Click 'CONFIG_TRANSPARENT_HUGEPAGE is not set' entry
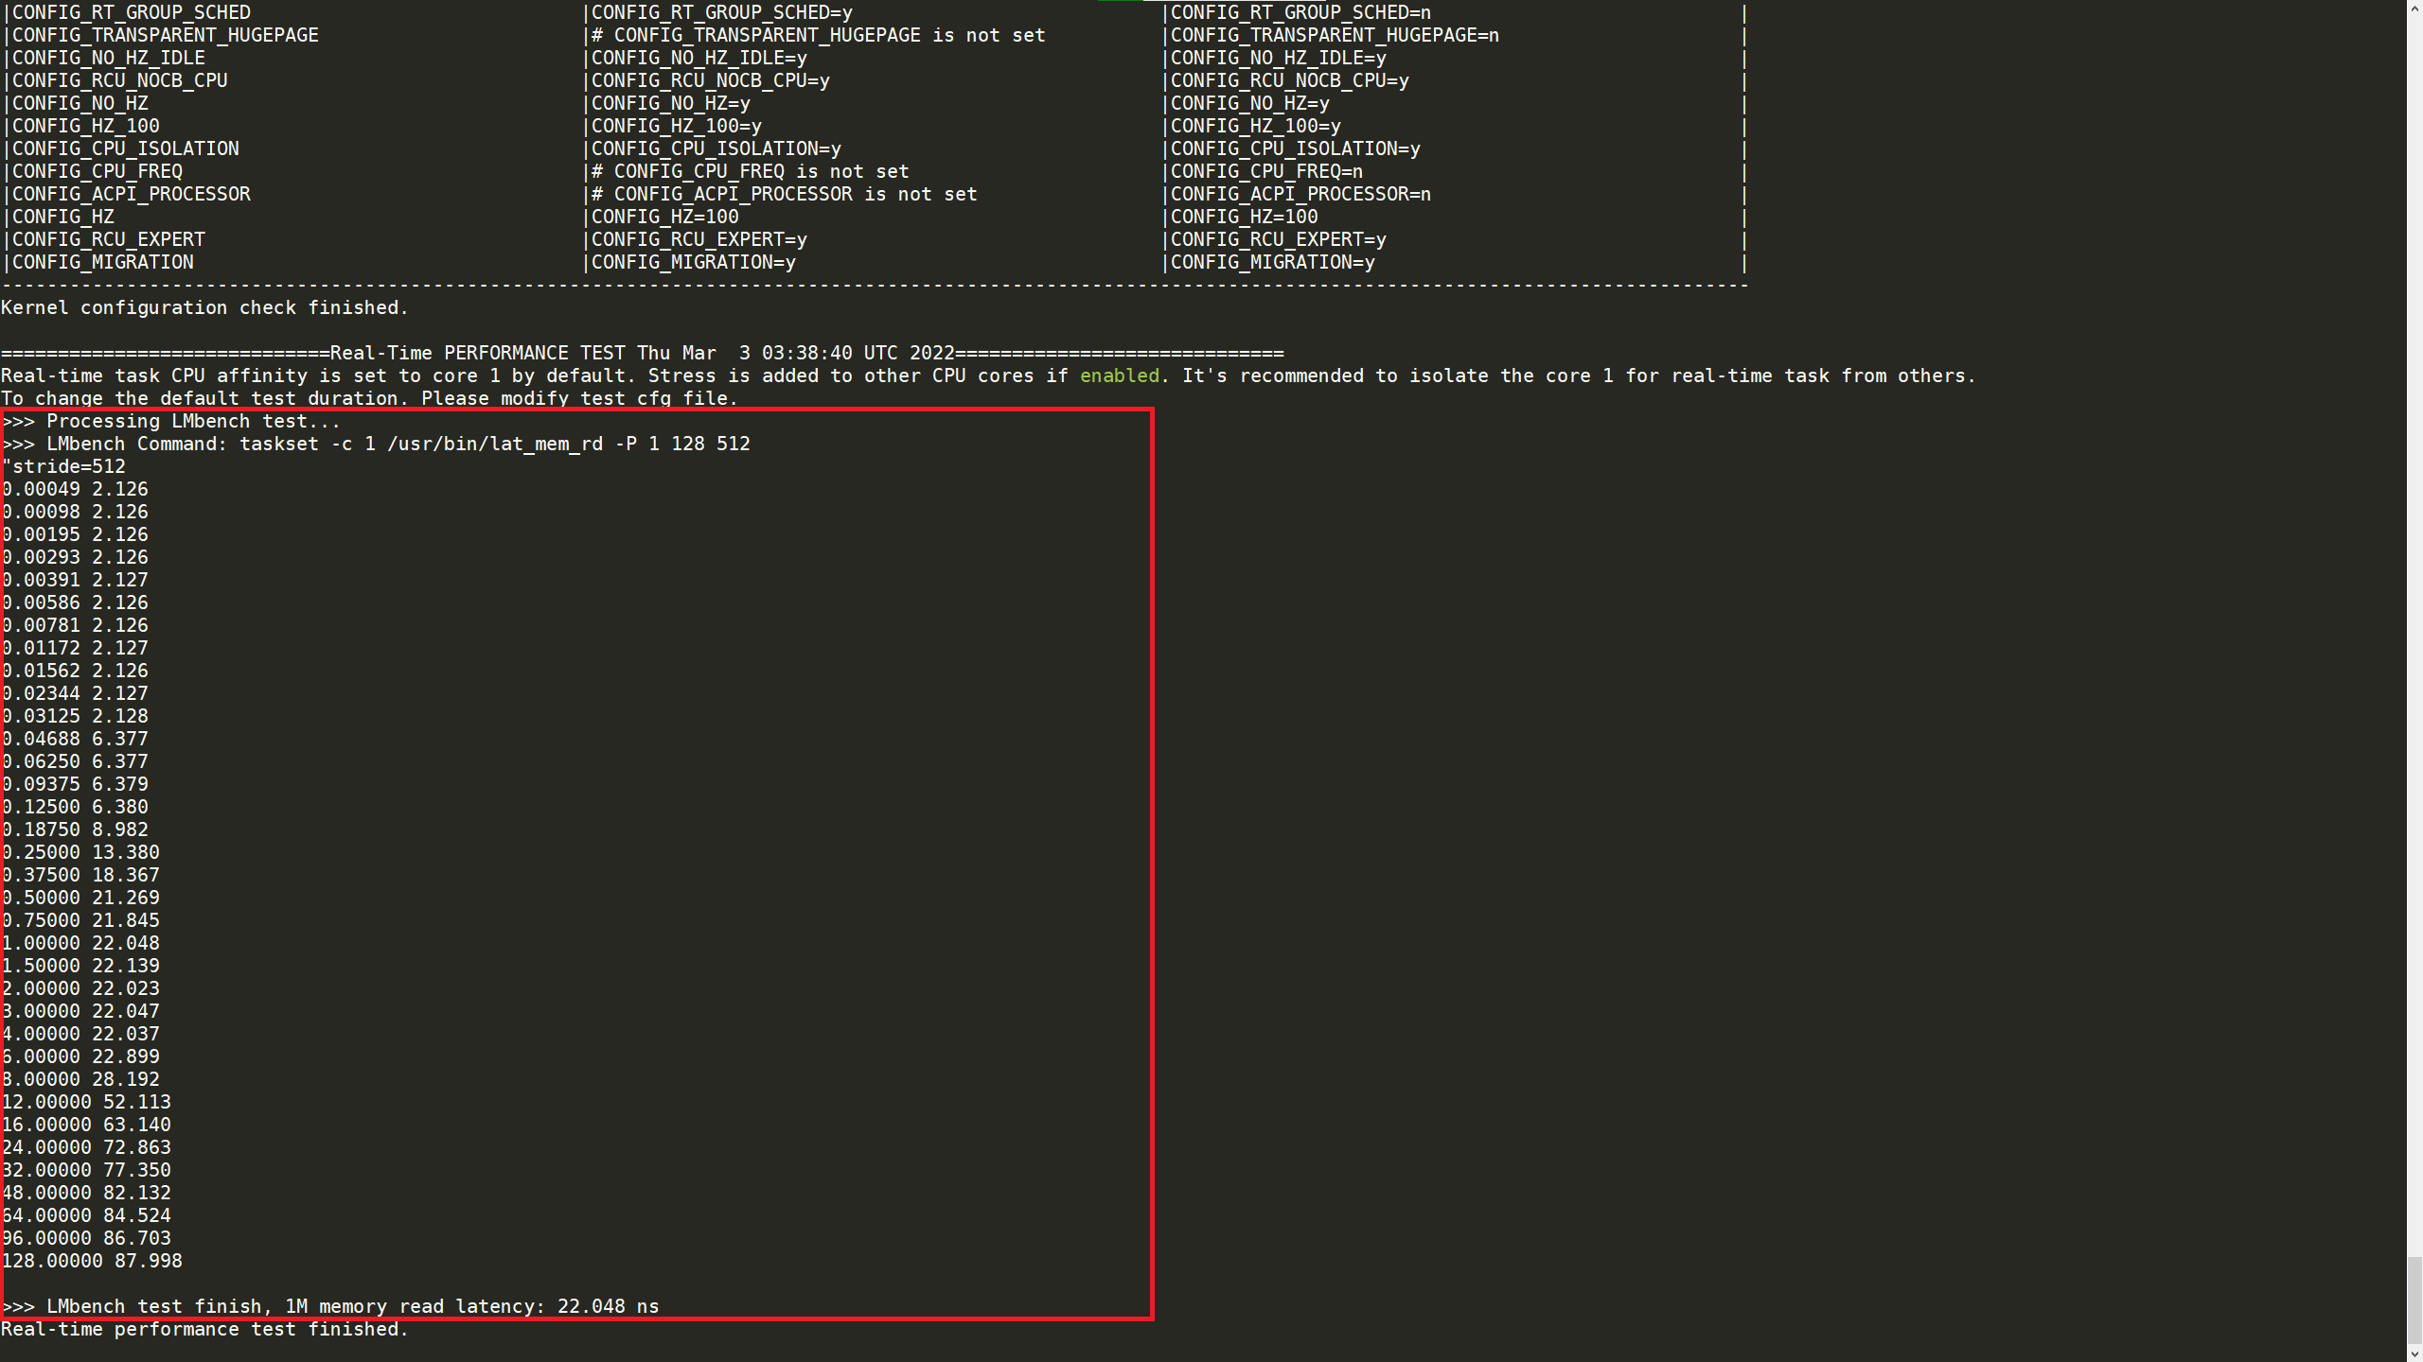Viewport: 2423px width, 1362px height. tap(818, 35)
